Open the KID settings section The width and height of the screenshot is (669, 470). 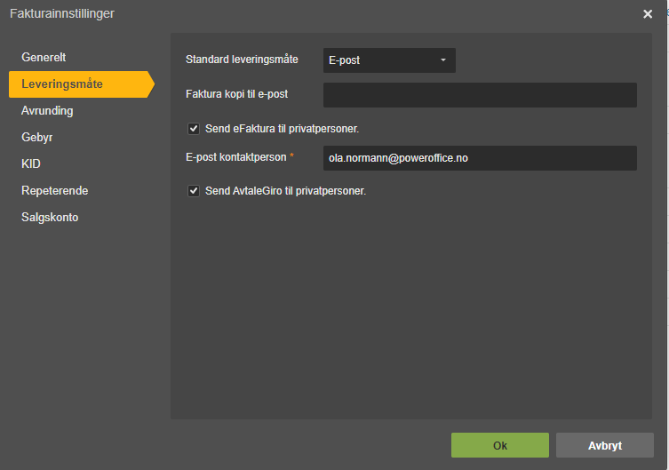coord(31,163)
